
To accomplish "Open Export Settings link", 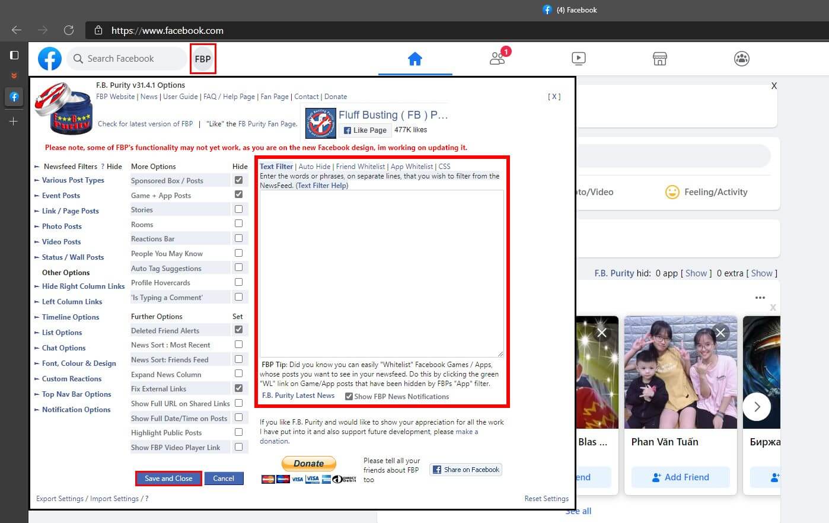I will coord(60,499).
